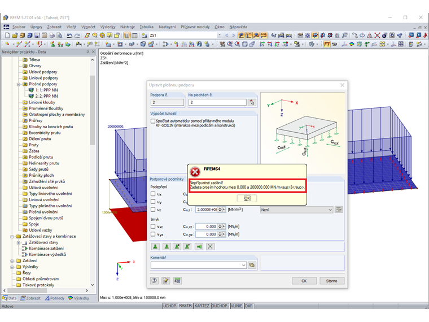Toggle the uy support checkbox
429x322 pixels.
pos(153,202)
